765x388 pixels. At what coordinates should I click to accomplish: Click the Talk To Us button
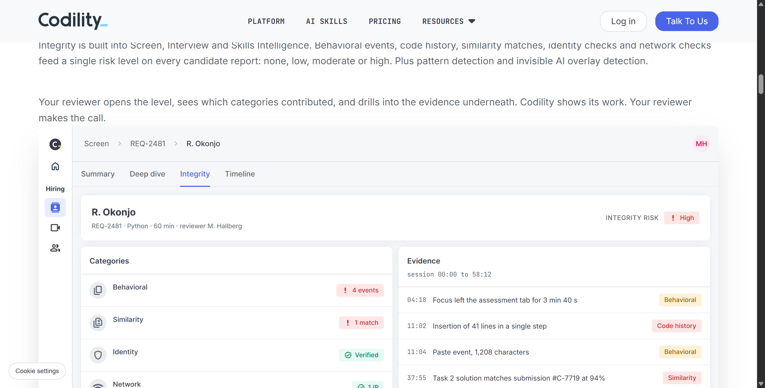coord(687,21)
